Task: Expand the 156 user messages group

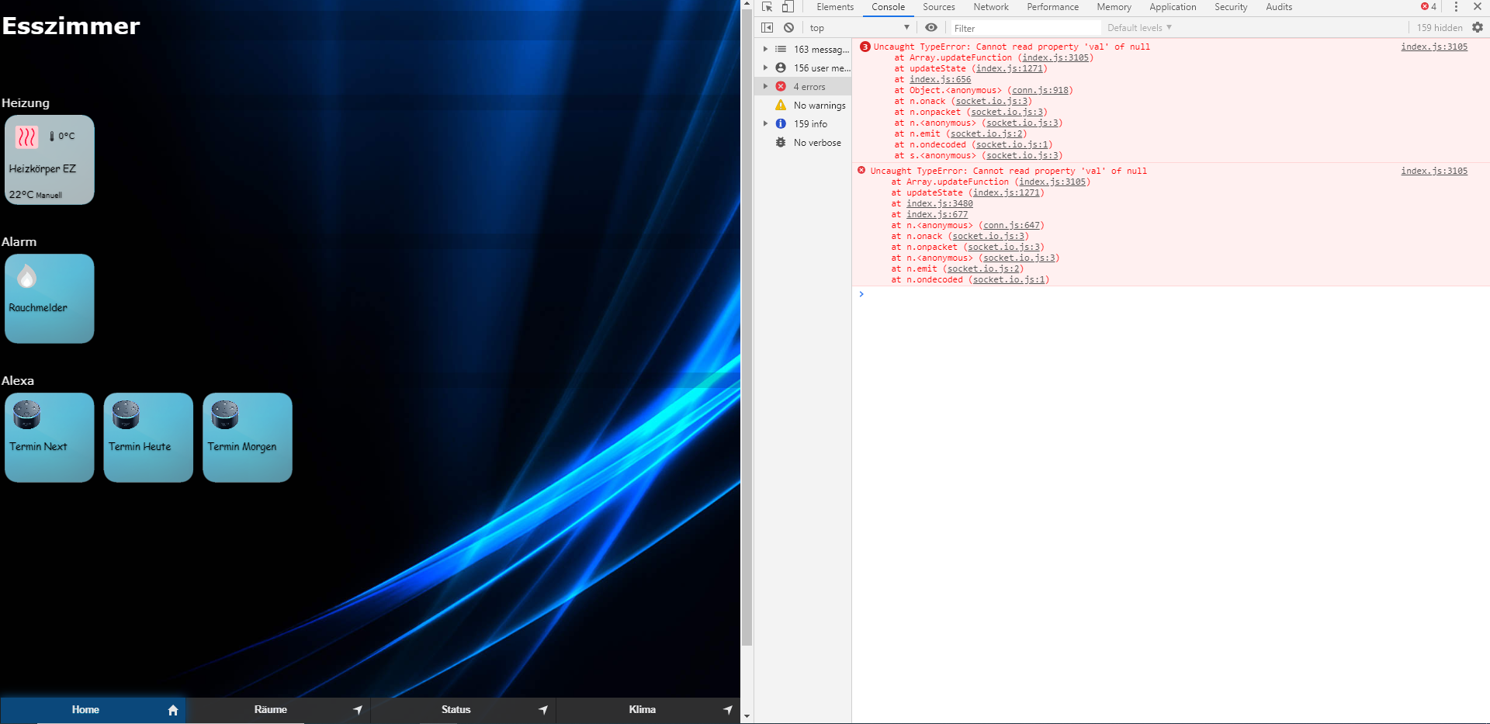Action: pyautogui.click(x=765, y=68)
